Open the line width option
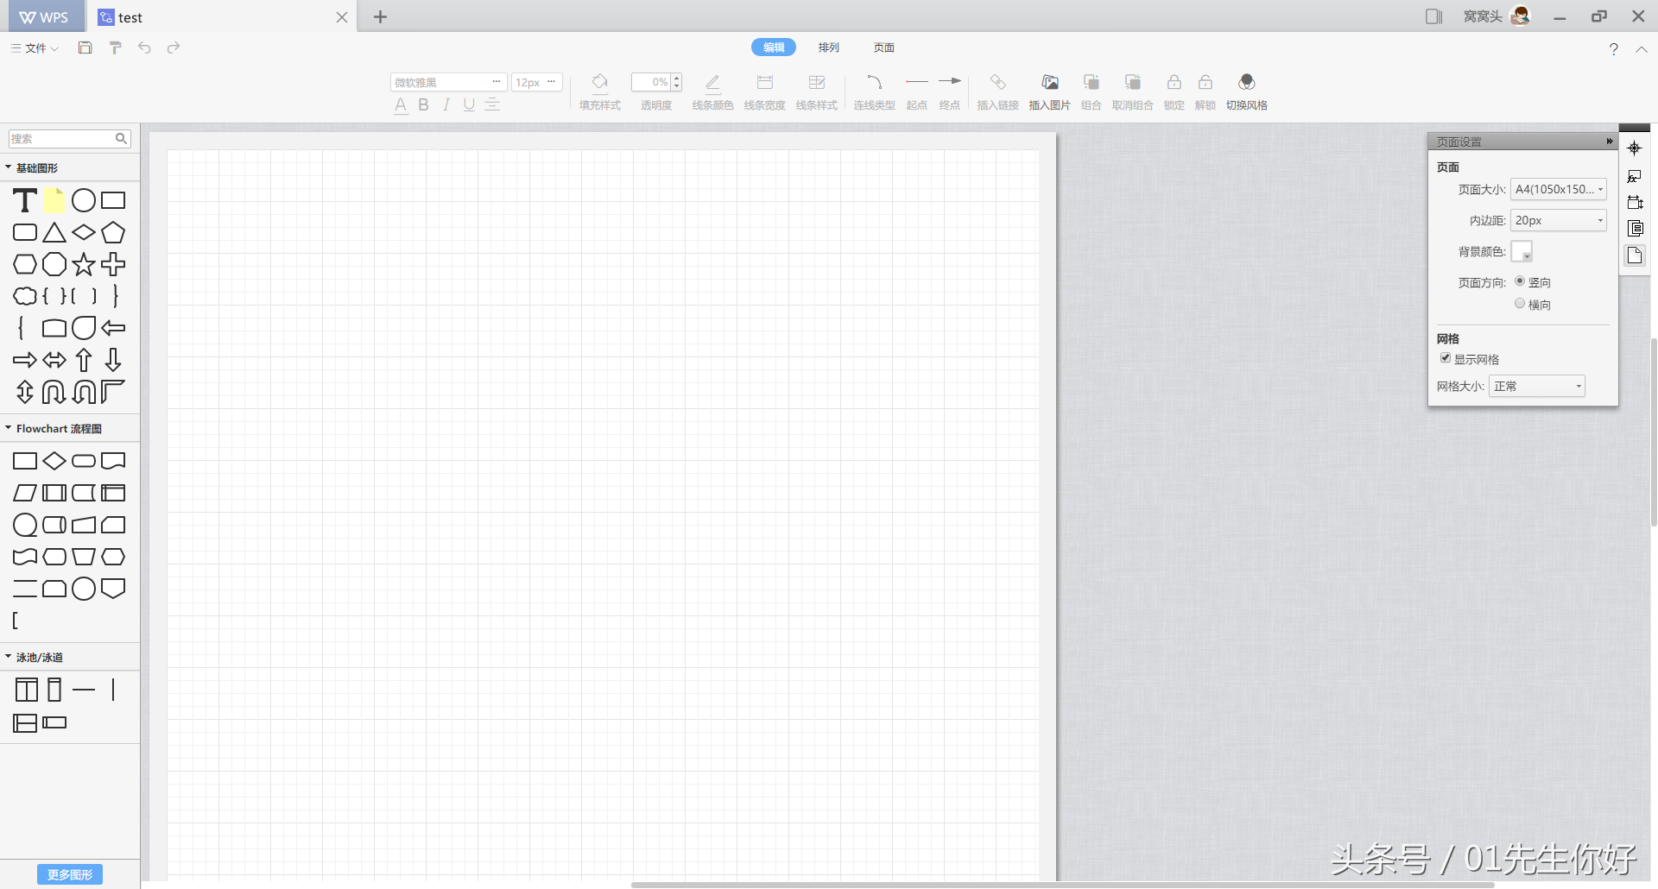1658x889 pixels. 764,82
